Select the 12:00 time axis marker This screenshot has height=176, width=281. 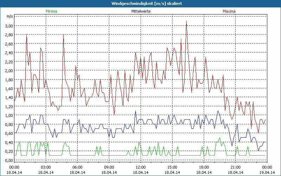(140, 167)
